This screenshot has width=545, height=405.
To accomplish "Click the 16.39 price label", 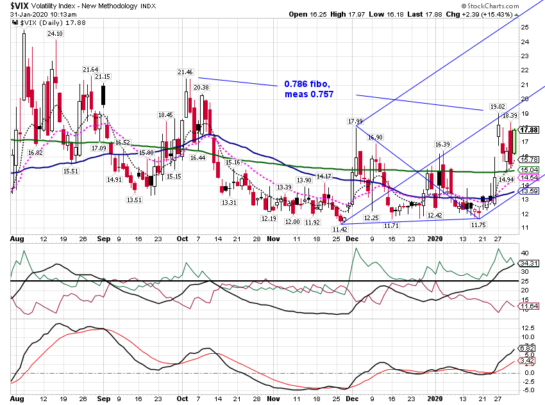I will point(442,144).
